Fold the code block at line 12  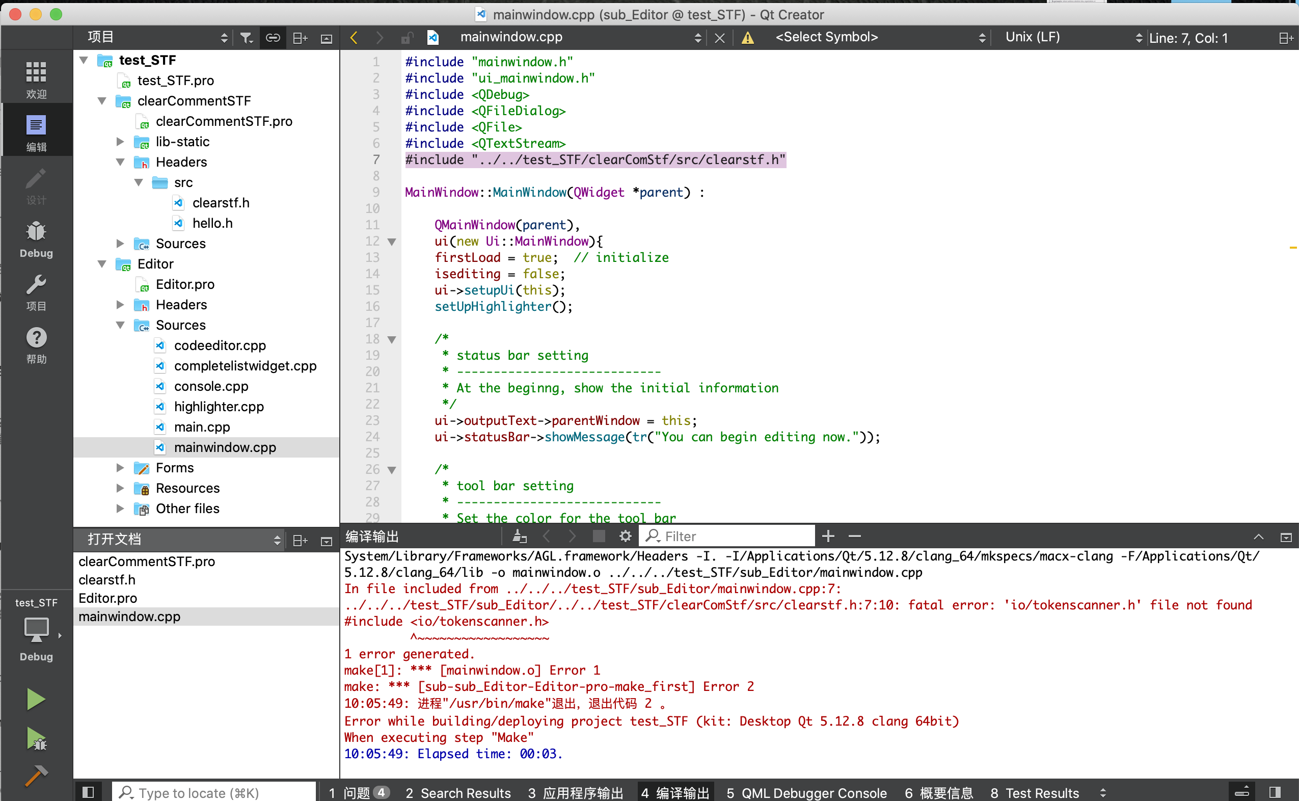(392, 242)
